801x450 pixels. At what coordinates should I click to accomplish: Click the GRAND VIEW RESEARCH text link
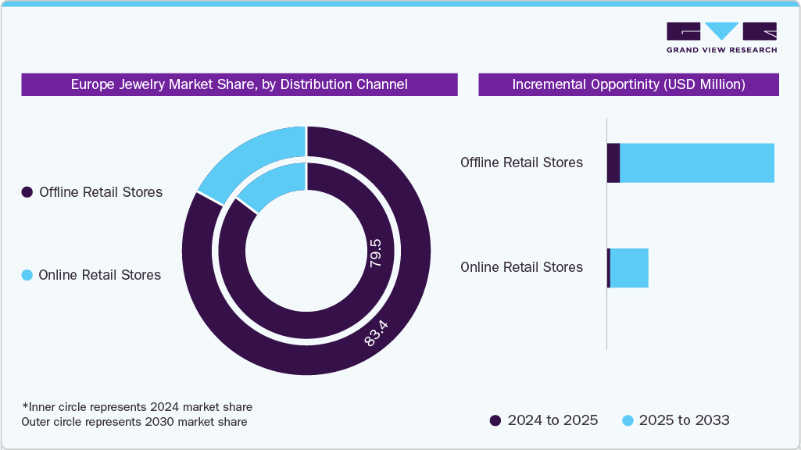pos(722,48)
